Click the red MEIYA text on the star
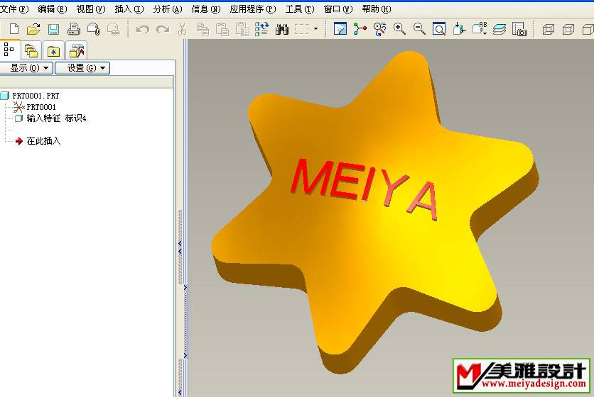This screenshot has width=594, height=397. 364,189
